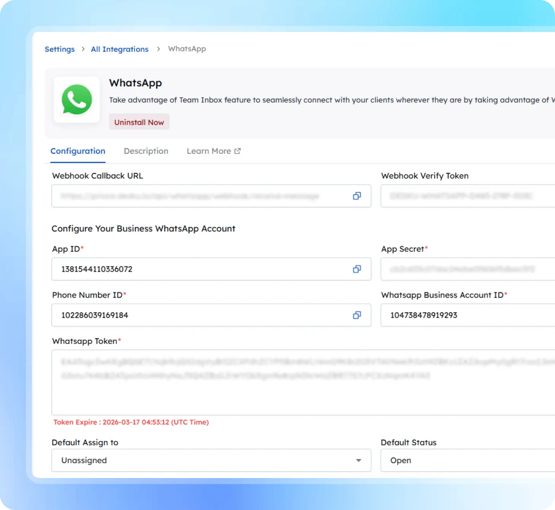Copy the Phone Number ID value
The width and height of the screenshot is (555, 510).
[x=357, y=315]
